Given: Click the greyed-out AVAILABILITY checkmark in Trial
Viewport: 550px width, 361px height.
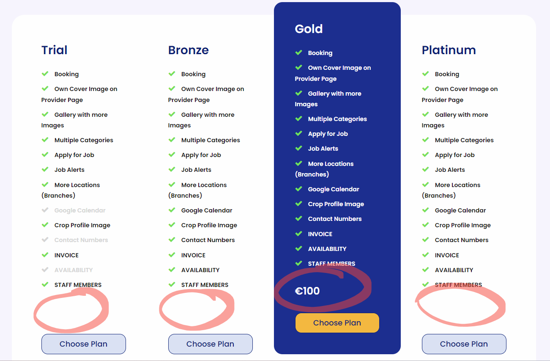Looking at the screenshot, I should pyautogui.click(x=45, y=270).
